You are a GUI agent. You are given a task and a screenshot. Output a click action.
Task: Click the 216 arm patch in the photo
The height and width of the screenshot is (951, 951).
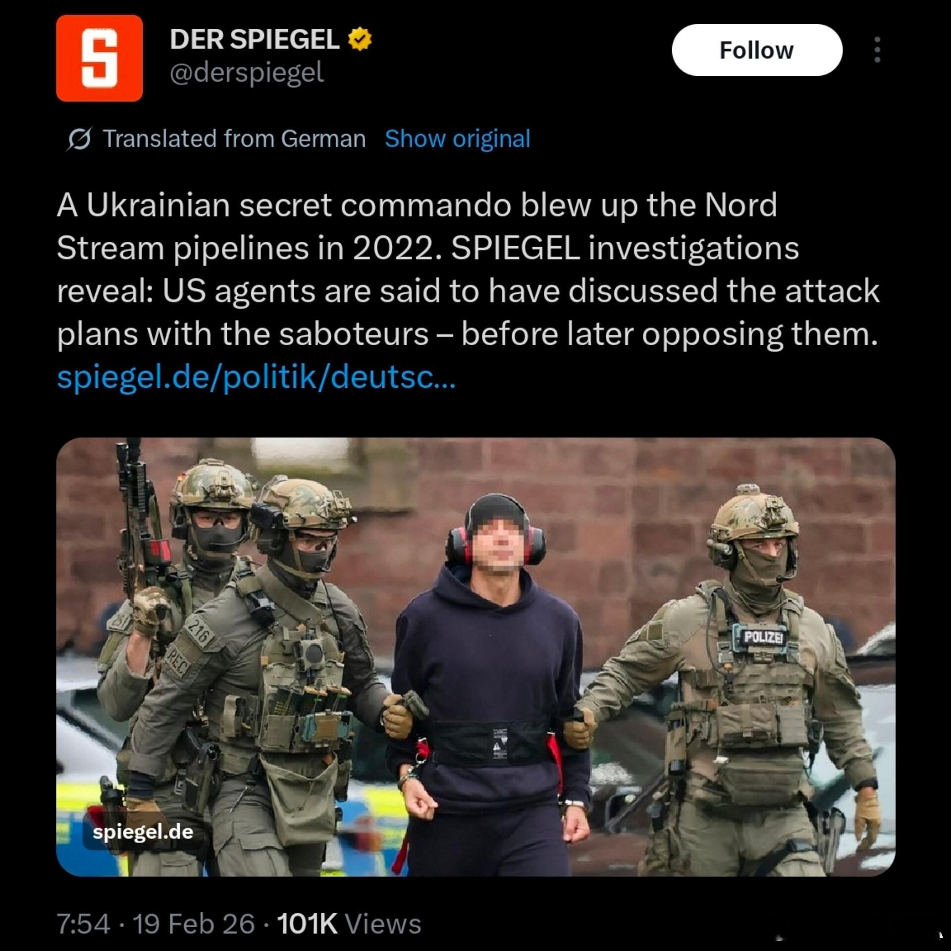click(200, 632)
